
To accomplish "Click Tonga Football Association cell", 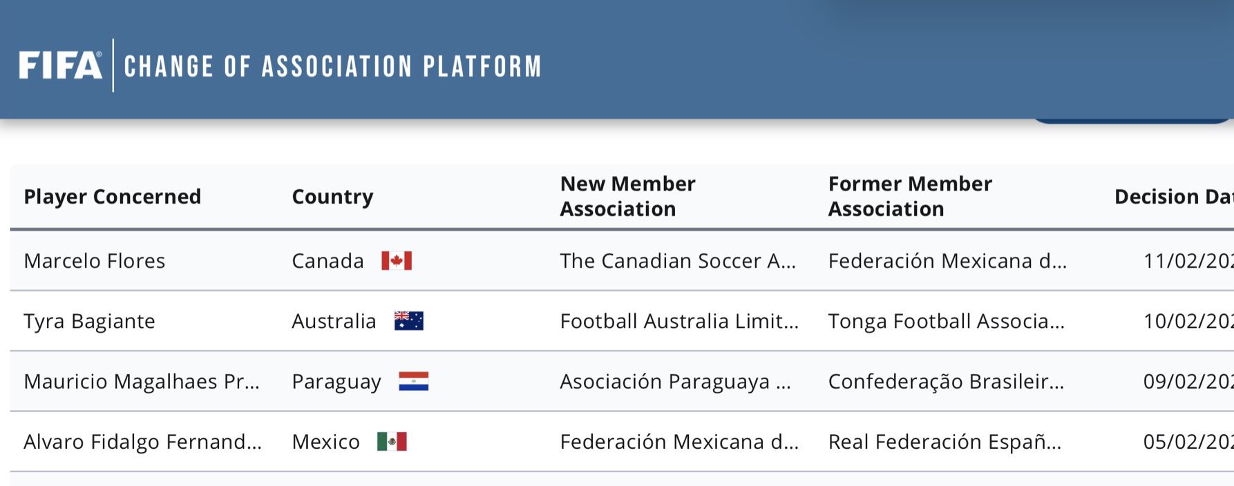I will coord(946,321).
